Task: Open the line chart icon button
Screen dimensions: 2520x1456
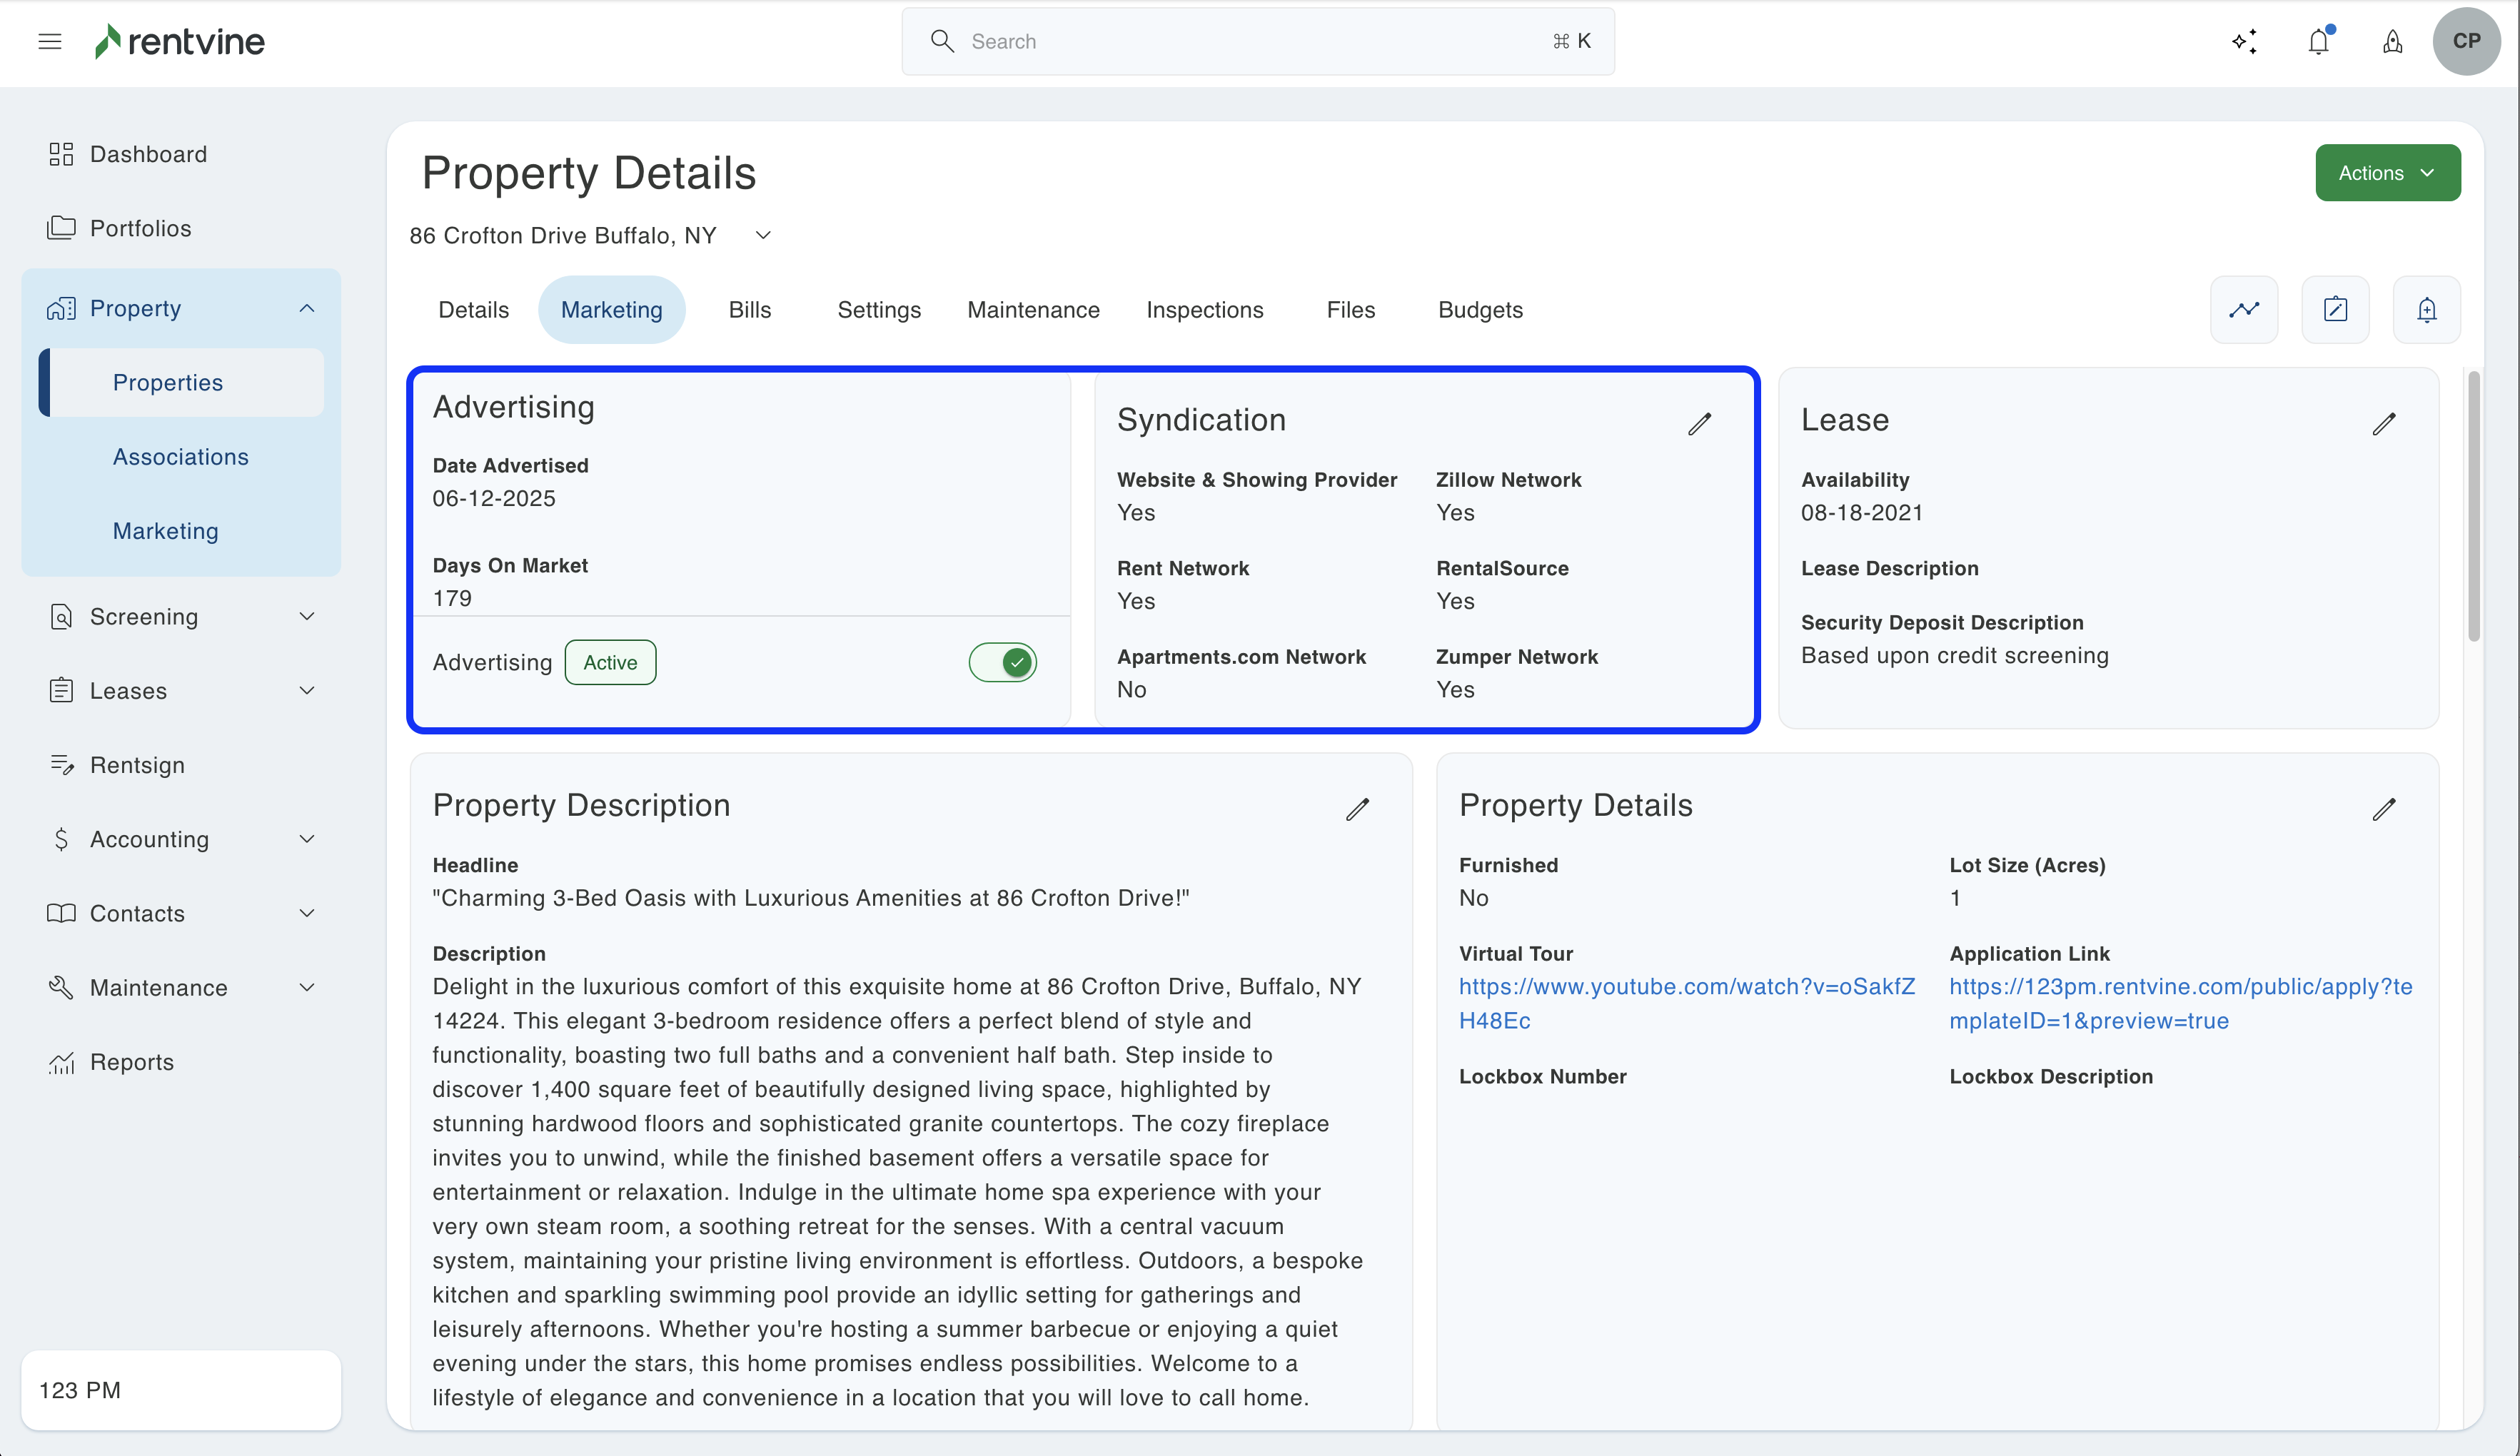Action: click(2244, 310)
